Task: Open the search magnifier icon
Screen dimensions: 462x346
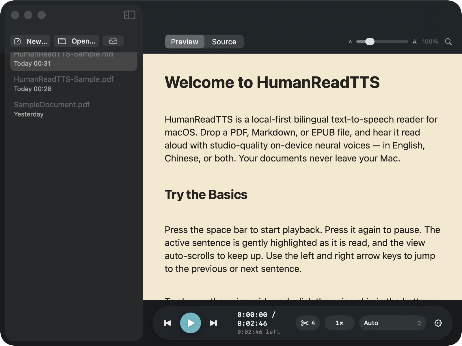Action: point(448,42)
